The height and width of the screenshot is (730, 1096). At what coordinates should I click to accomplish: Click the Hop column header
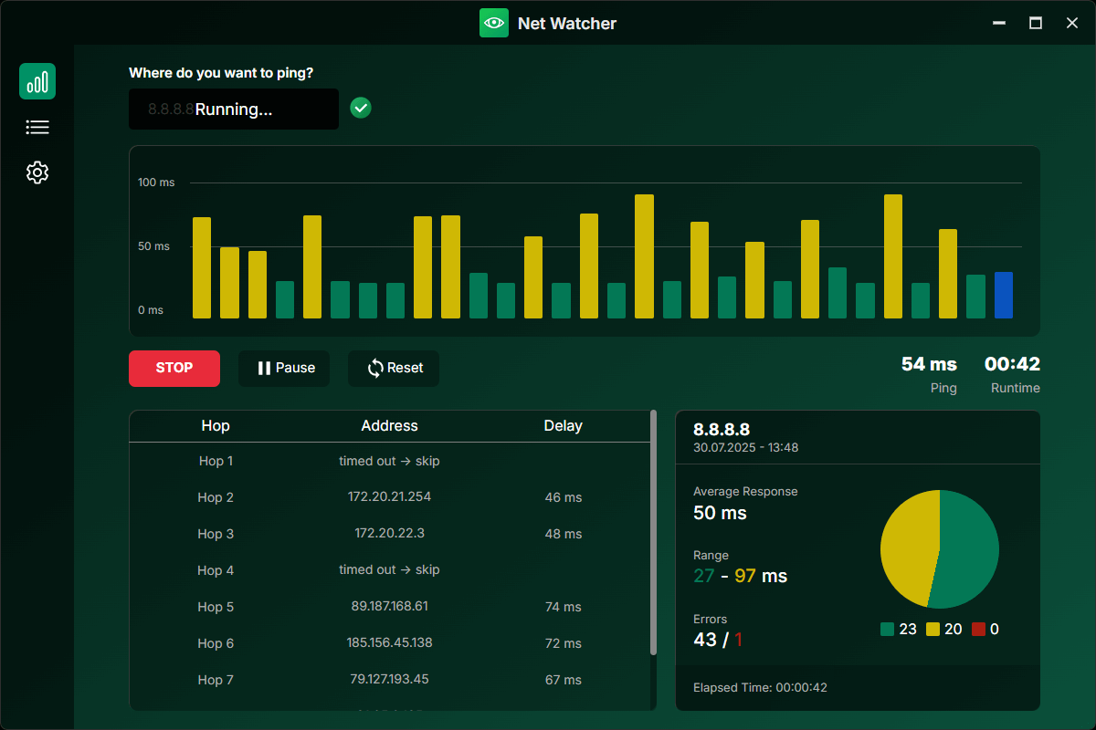[216, 426]
